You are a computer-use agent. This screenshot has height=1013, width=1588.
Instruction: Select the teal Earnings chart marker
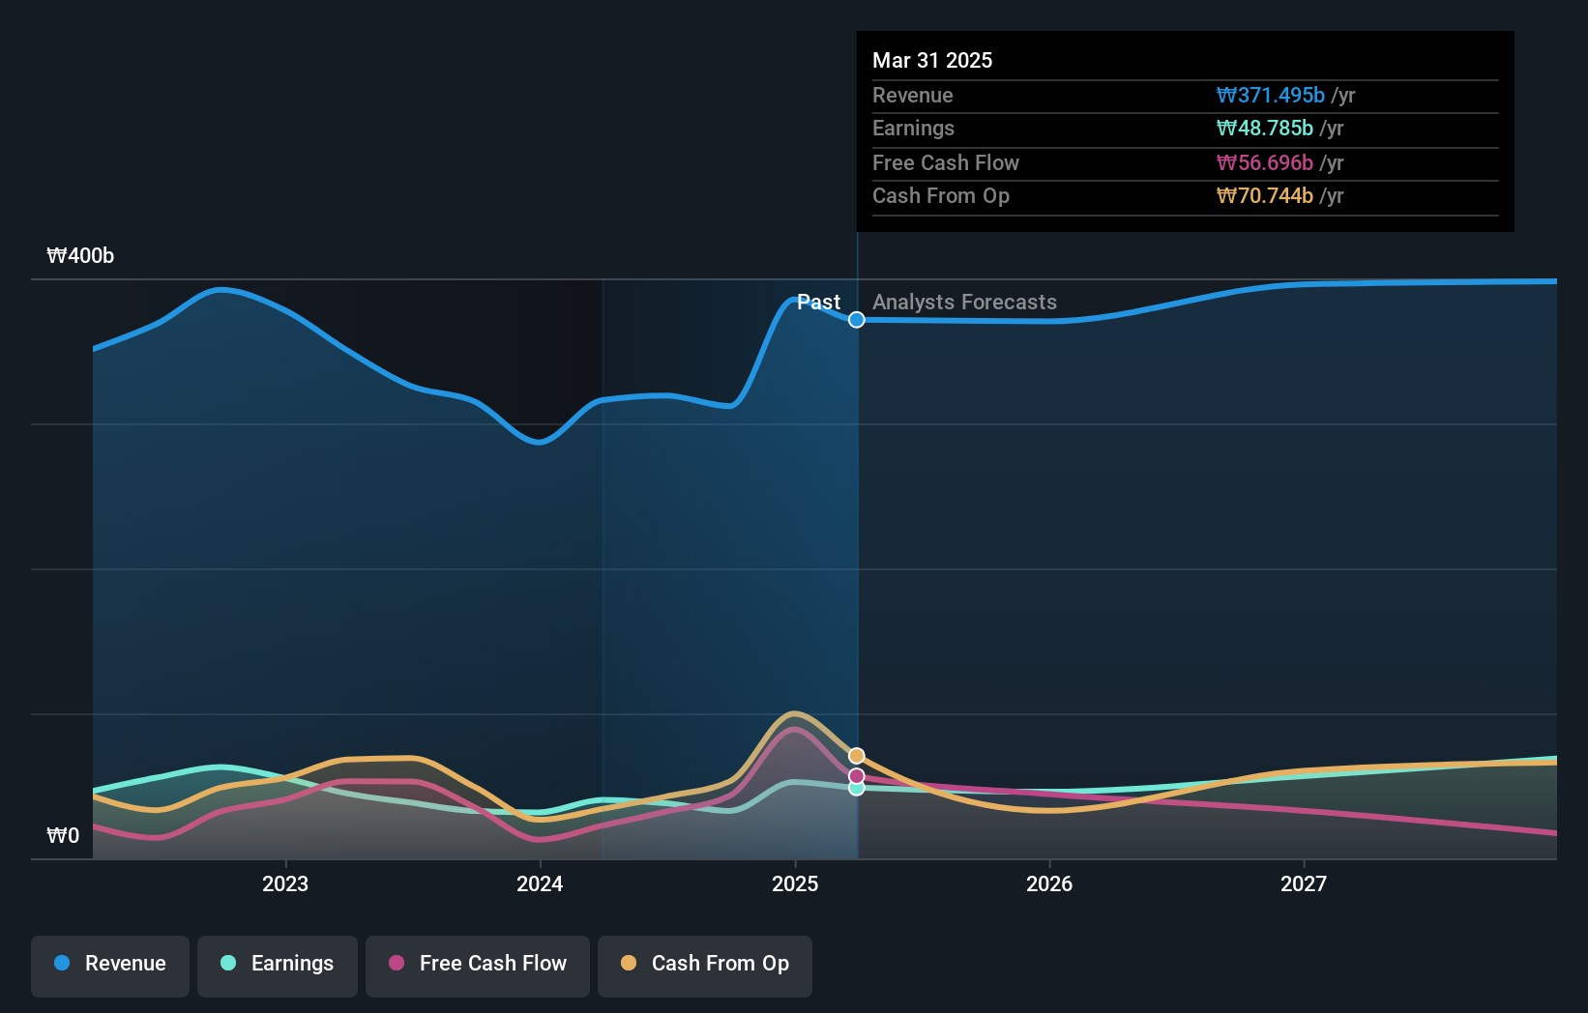click(856, 789)
